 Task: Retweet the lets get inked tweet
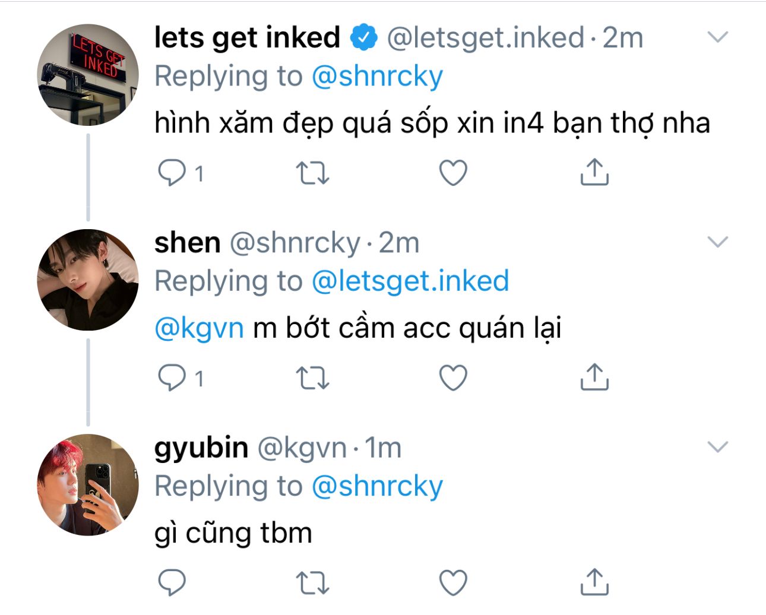coord(312,173)
